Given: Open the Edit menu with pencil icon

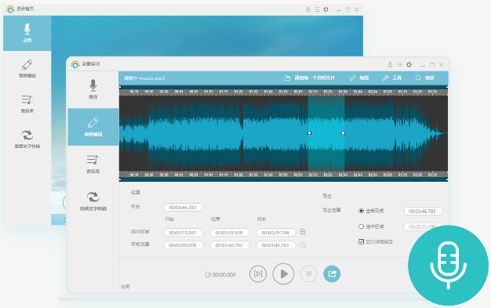Looking at the screenshot, I should click(359, 78).
